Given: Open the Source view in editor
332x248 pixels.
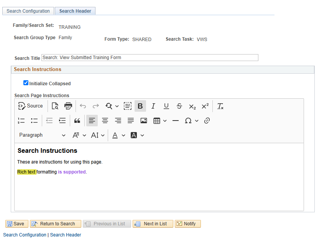Looking at the screenshot, I should [x=30, y=106].
